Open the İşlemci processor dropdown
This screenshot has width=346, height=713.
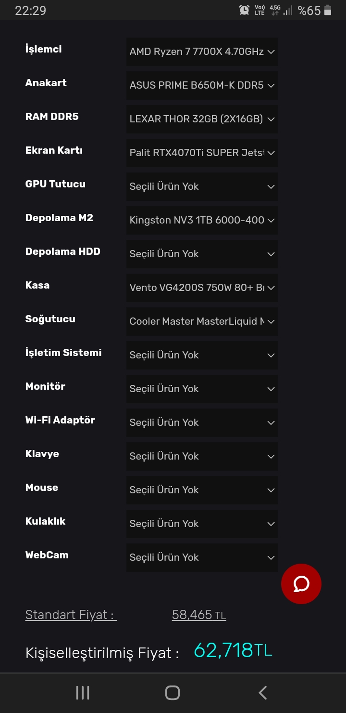tap(202, 52)
